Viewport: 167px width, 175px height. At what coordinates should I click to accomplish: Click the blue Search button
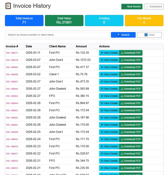point(123,35)
